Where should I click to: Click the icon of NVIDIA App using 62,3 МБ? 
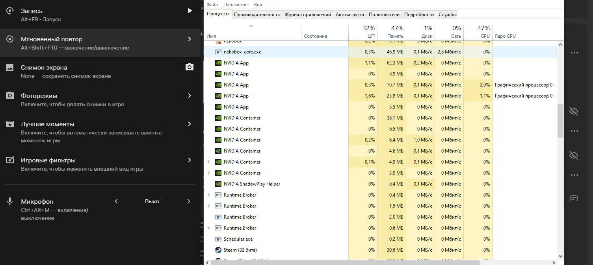[x=218, y=63]
